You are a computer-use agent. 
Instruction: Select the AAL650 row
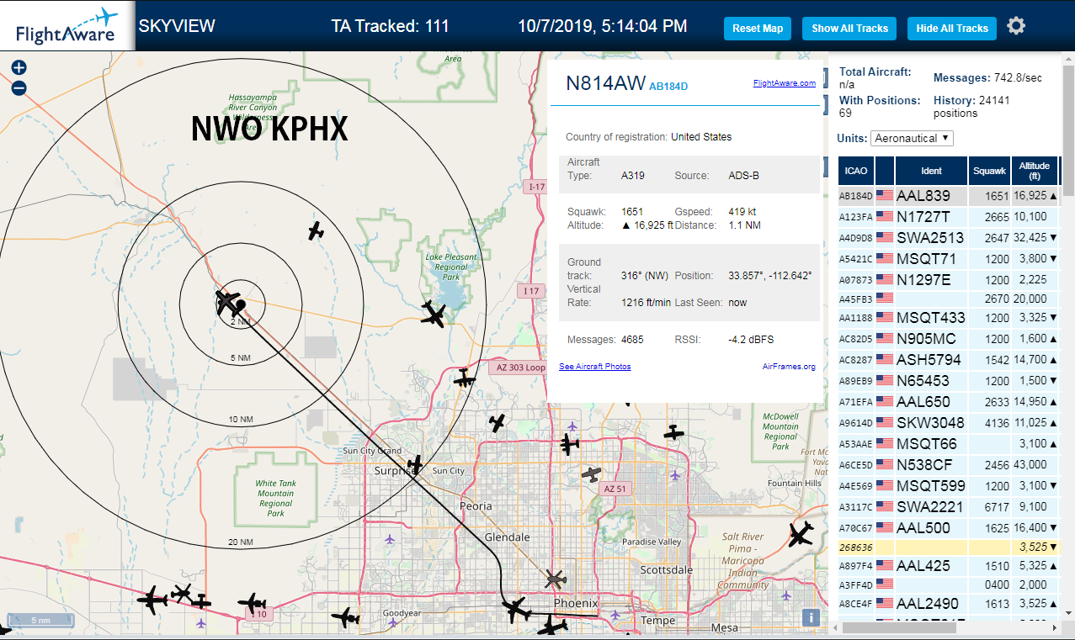click(949, 401)
